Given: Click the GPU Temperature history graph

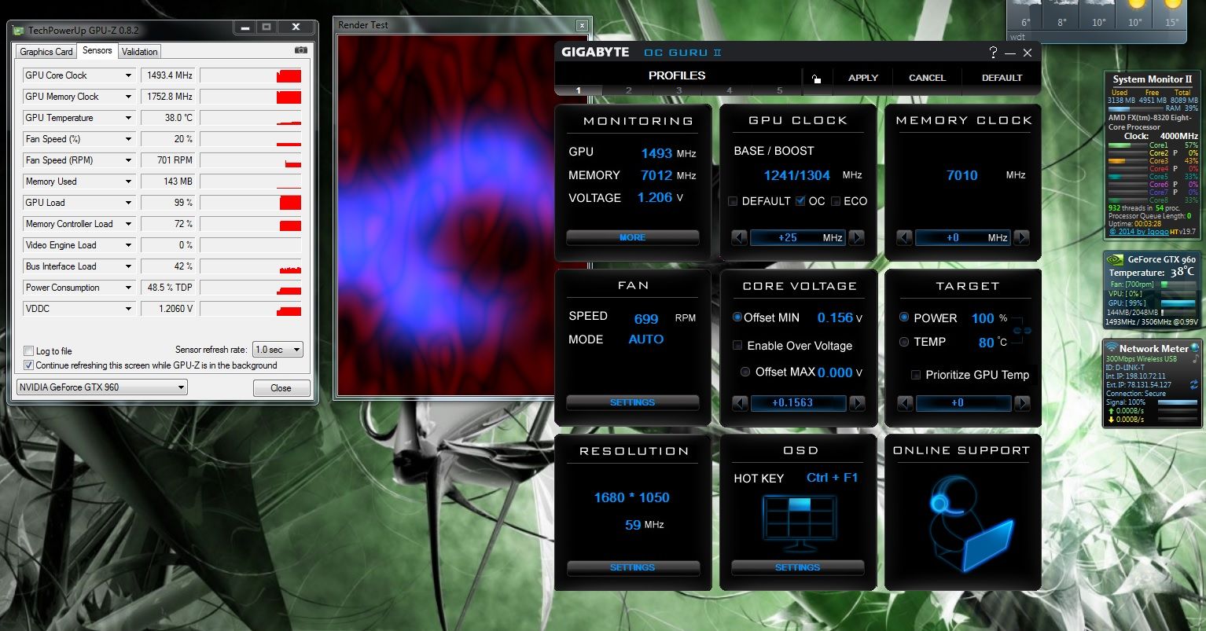Looking at the screenshot, I should point(251,118).
